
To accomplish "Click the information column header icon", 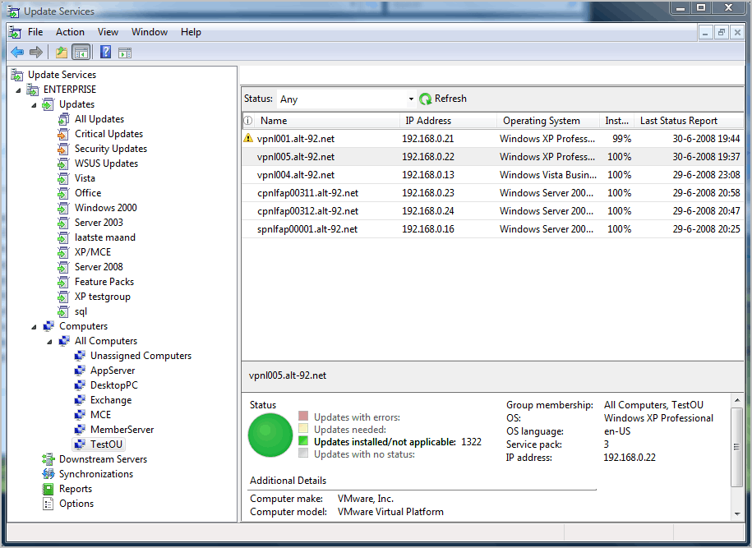I will (x=248, y=120).
